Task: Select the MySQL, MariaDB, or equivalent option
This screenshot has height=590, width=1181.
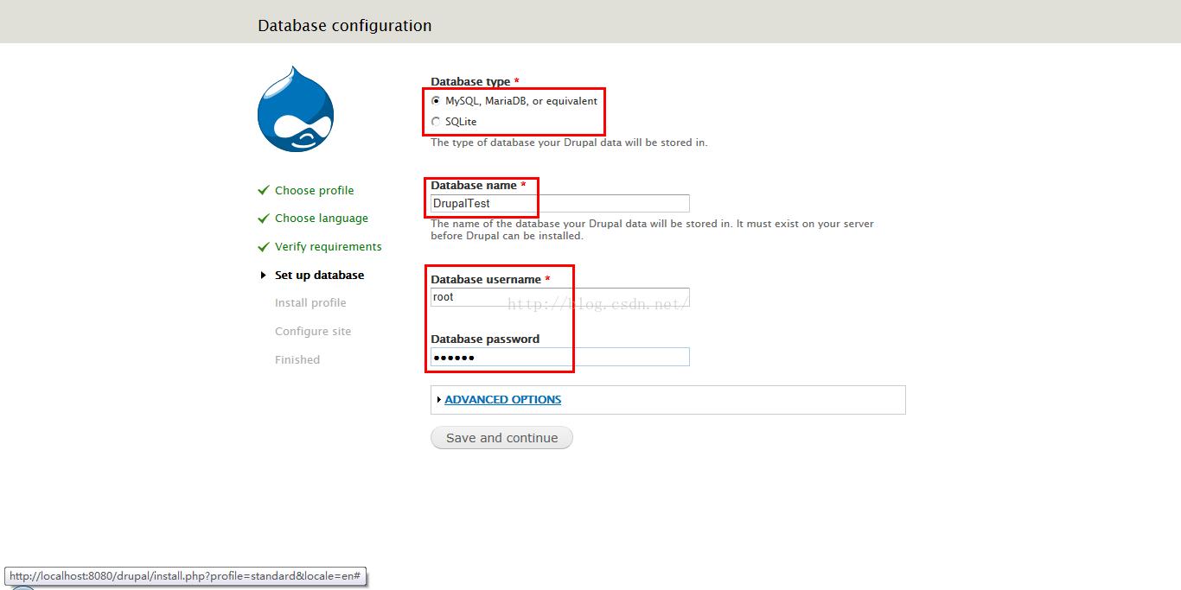Action: point(436,101)
